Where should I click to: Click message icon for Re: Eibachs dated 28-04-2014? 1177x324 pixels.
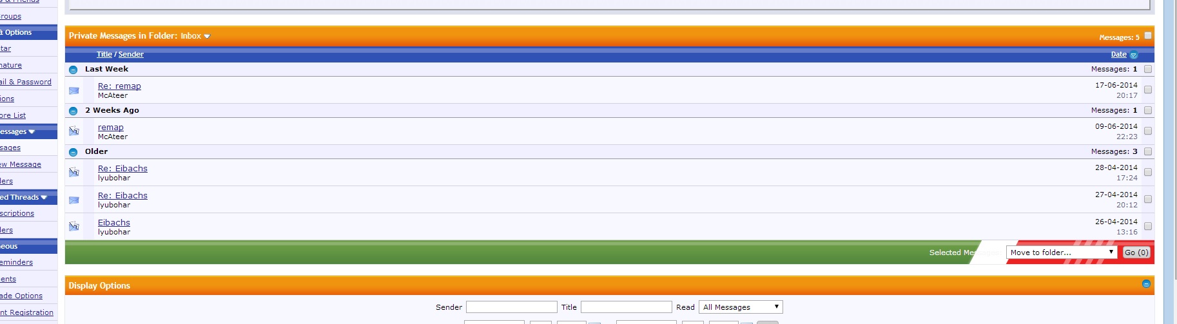74,173
